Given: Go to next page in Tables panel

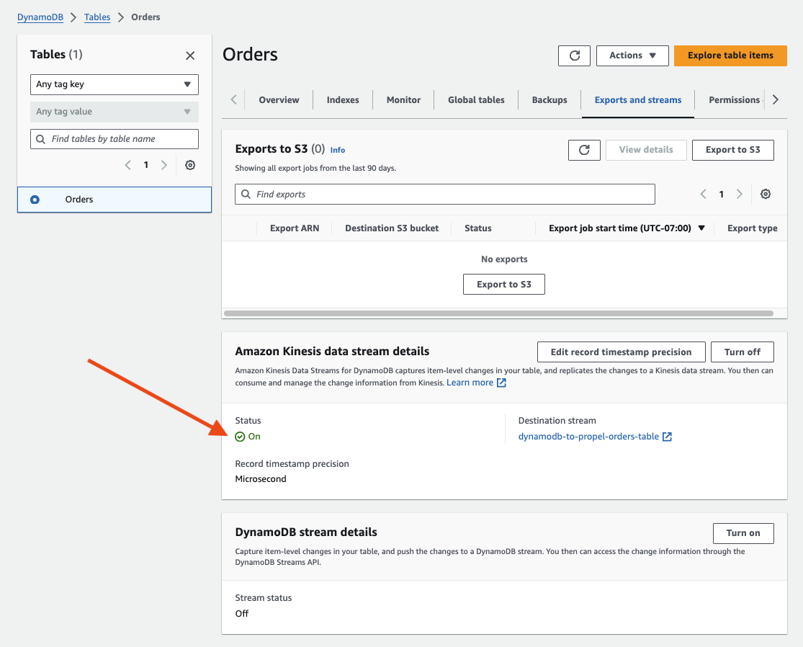Looking at the screenshot, I should pyautogui.click(x=164, y=165).
